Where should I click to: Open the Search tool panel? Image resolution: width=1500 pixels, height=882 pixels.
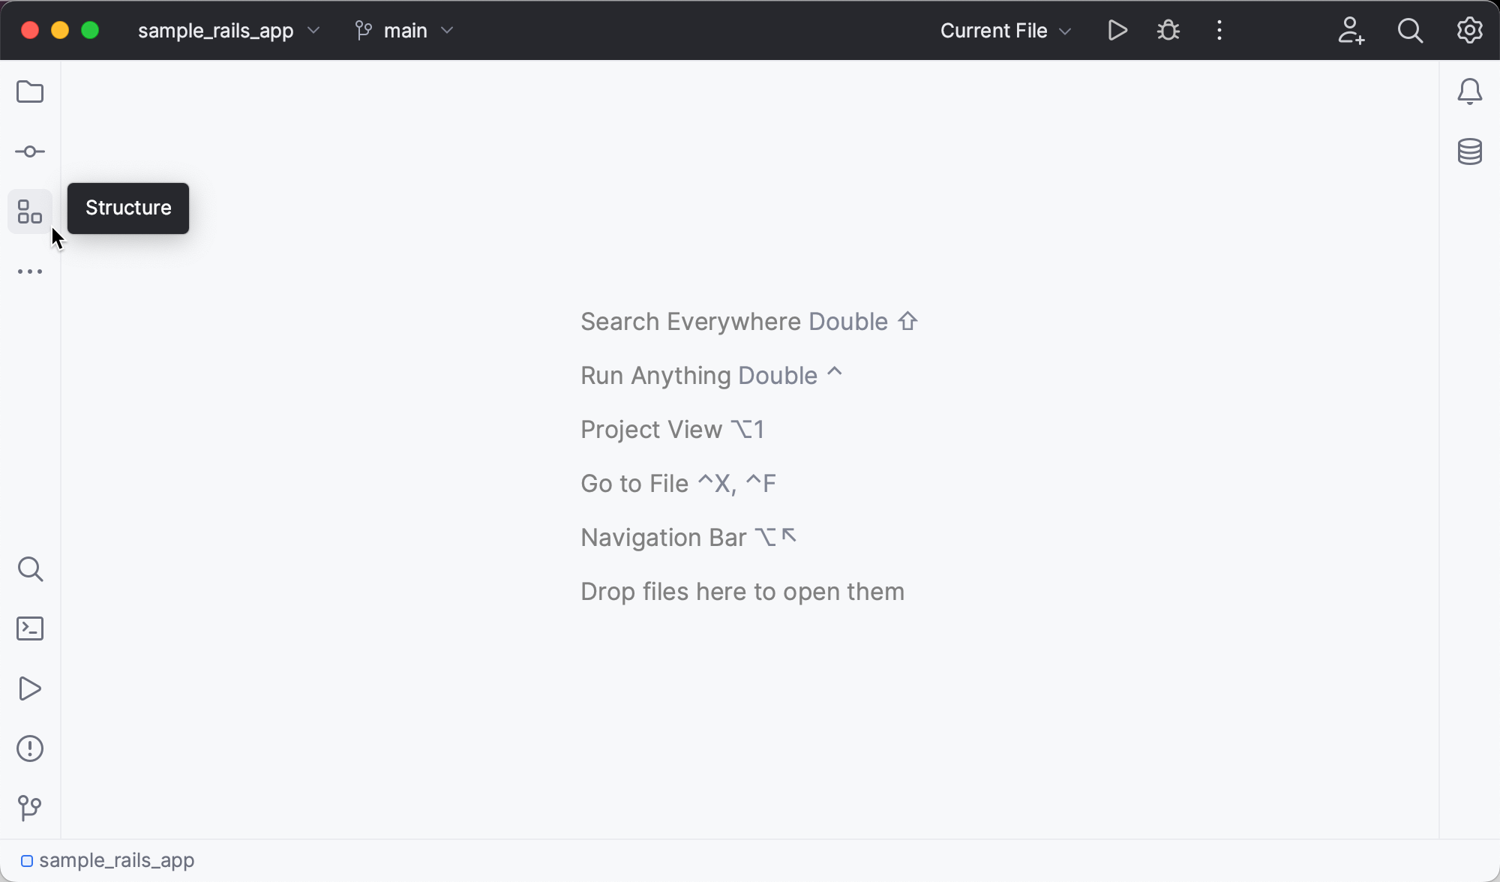[31, 568]
